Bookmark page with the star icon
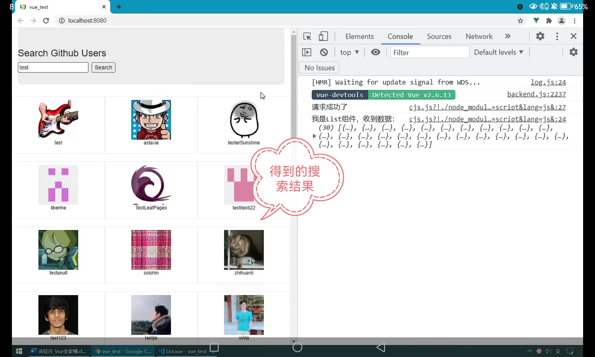This screenshot has height=357, width=595. click(520, 21)
